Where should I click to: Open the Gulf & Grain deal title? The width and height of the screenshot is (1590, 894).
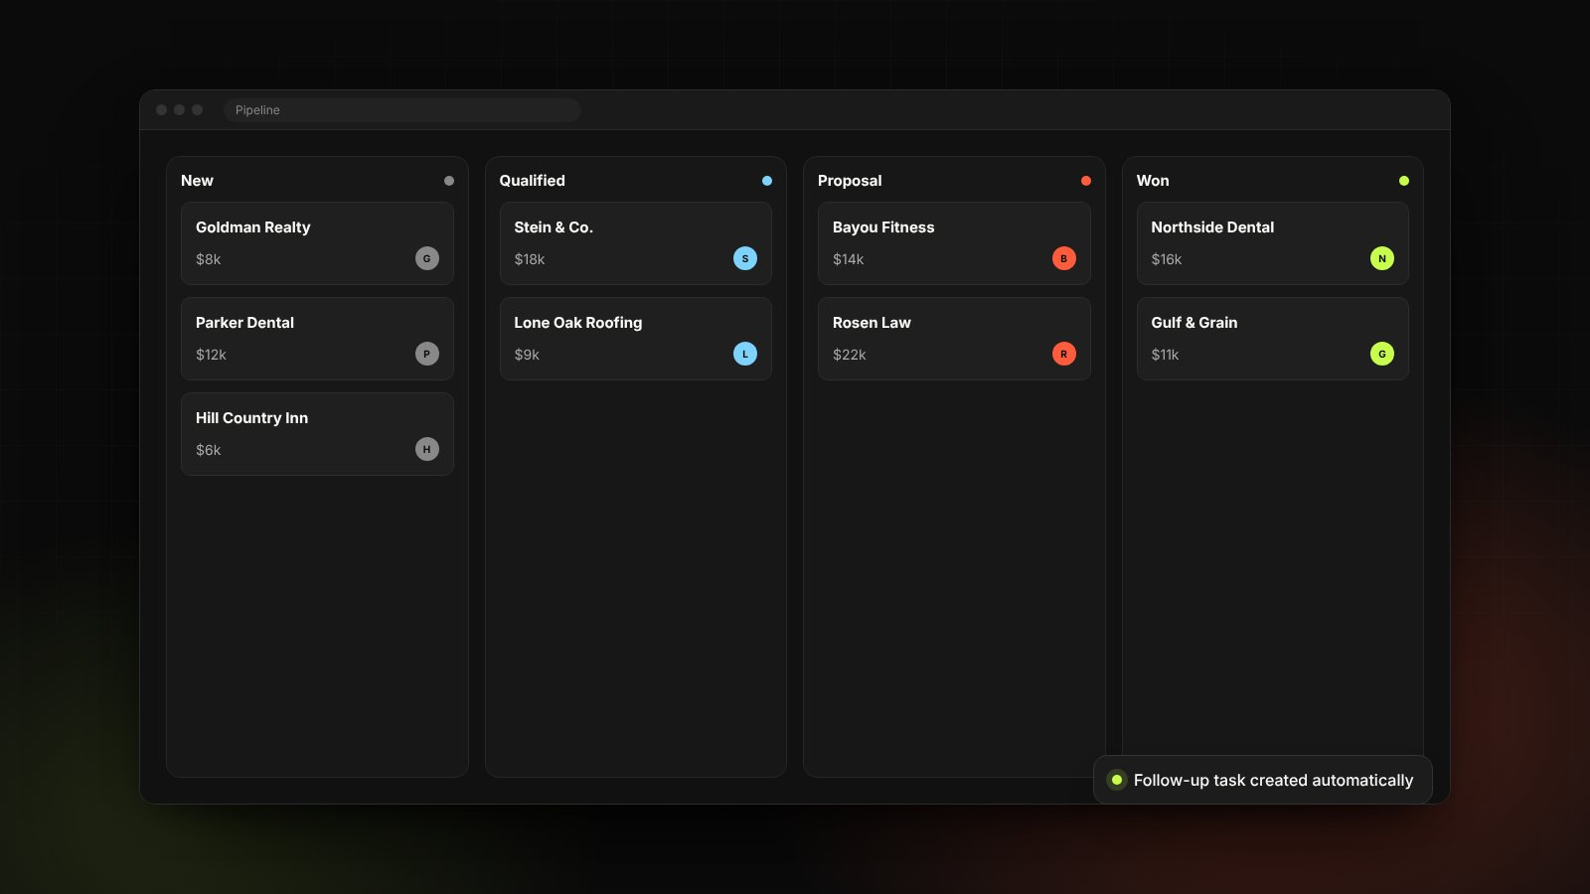click(1194, 323)
